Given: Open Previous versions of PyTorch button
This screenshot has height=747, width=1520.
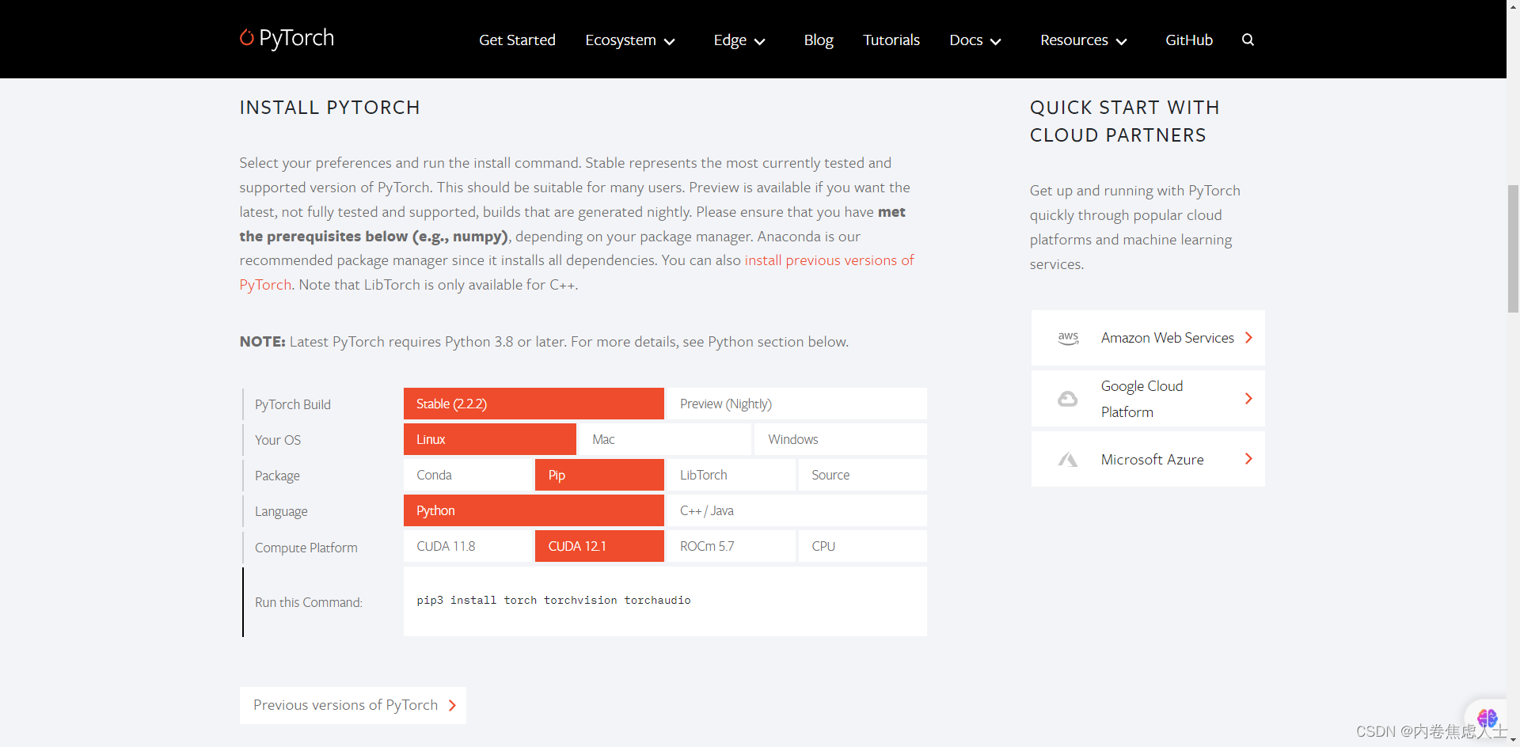Looking at the screenshot, I should (353, 705).
